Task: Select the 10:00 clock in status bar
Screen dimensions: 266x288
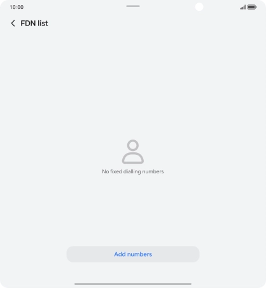Action: [17, 7]
